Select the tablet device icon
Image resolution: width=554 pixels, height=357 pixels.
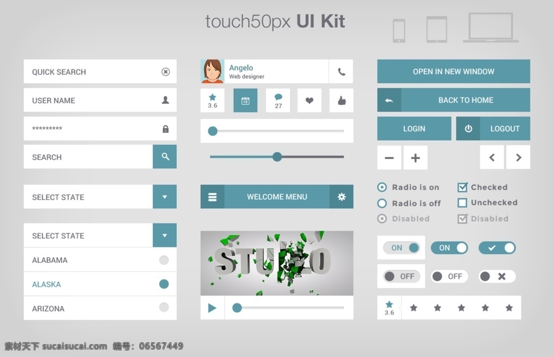tap(437, 30)
